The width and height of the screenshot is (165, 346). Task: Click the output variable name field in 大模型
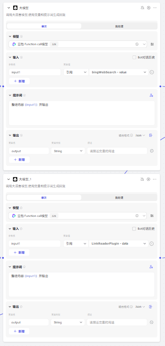[29, 151]
